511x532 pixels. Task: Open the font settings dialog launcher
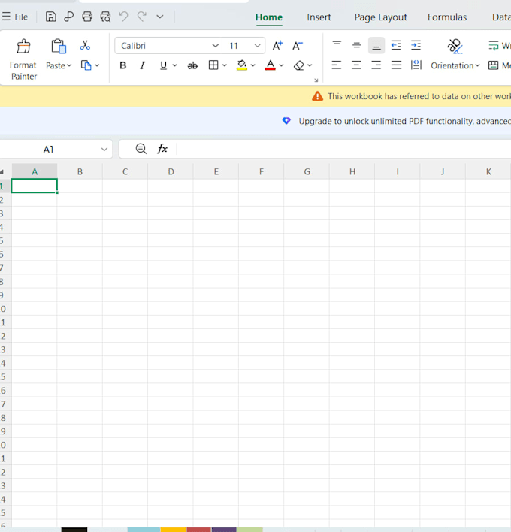[x=316, y=80]
